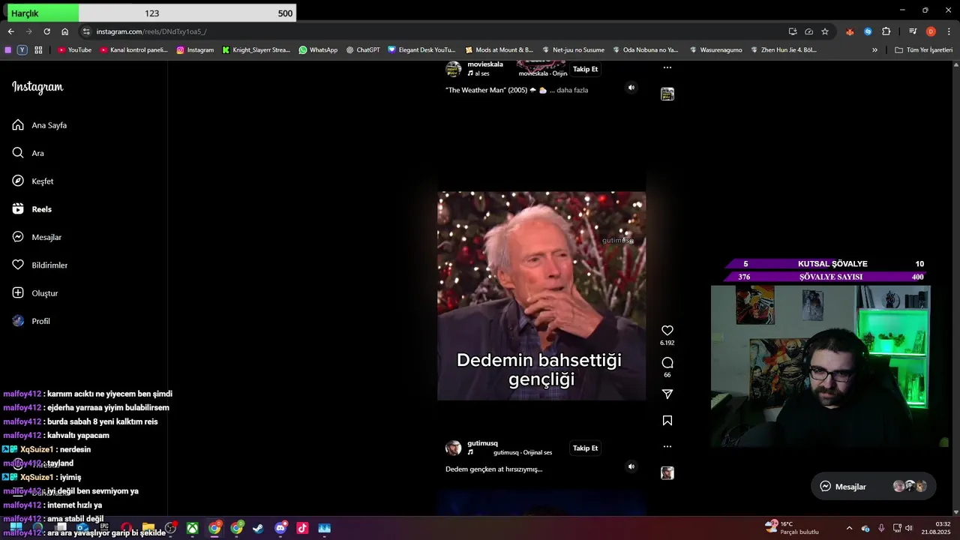Open Xbox app in taskbar

pyautogui.click(x=193, y=528)
